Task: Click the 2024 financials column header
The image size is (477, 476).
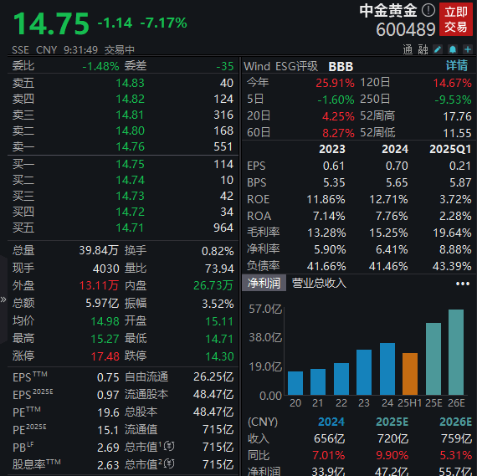Action: click(395, 149)
